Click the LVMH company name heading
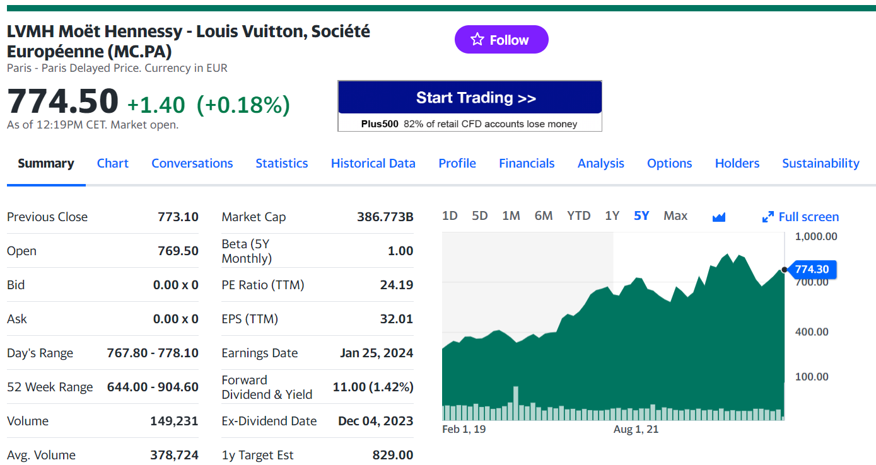The height and width of the screenshot is (465, 876). coord(189,41)
